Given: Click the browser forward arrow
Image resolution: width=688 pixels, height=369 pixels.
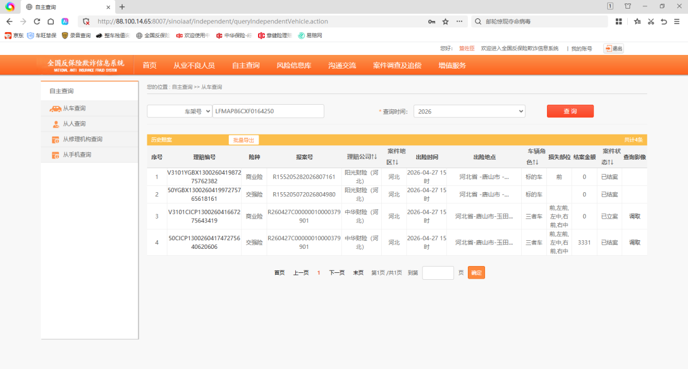Looking at the screenshot, I should click(23, 21).
